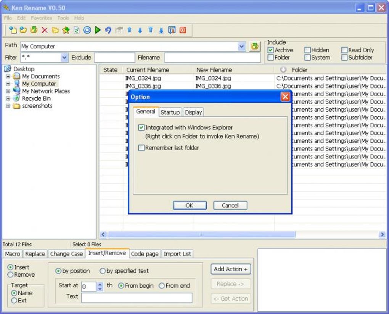389x314 pixels.
Task: Open the Filter dropdown arrow
Action: pyautogui.click(x=64, y=58)
